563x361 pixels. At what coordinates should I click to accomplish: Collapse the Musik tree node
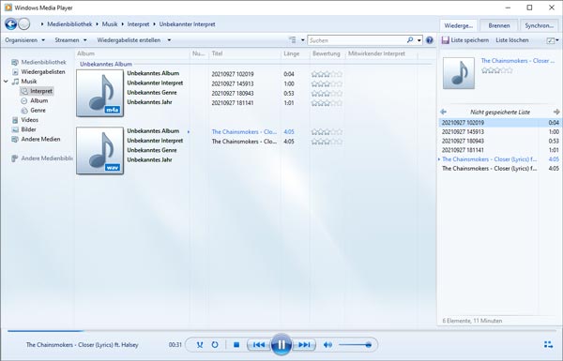click(x=6, y=82)
